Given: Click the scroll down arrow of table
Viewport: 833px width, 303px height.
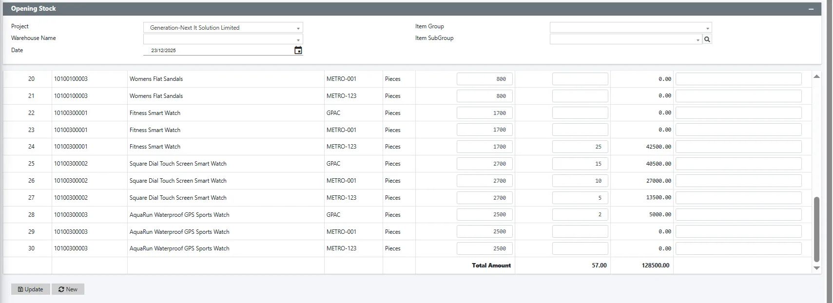Looking at the screenshot, I should (816, 268).
